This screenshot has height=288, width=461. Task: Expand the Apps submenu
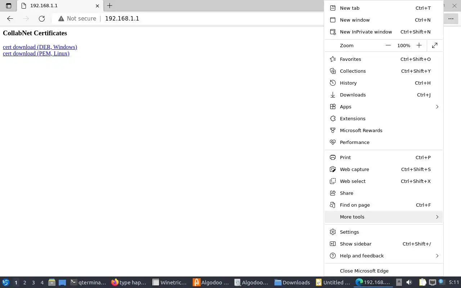click(384, 107)
